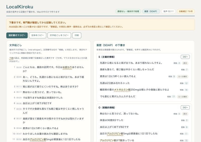Edit the S item でも飲むと胃がムカムカするんだ

point(118,96)
